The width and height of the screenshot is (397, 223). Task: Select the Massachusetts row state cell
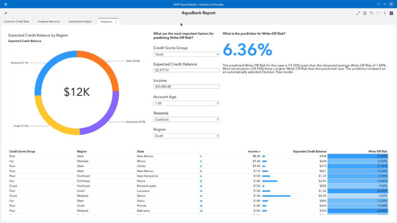[147, 186]
